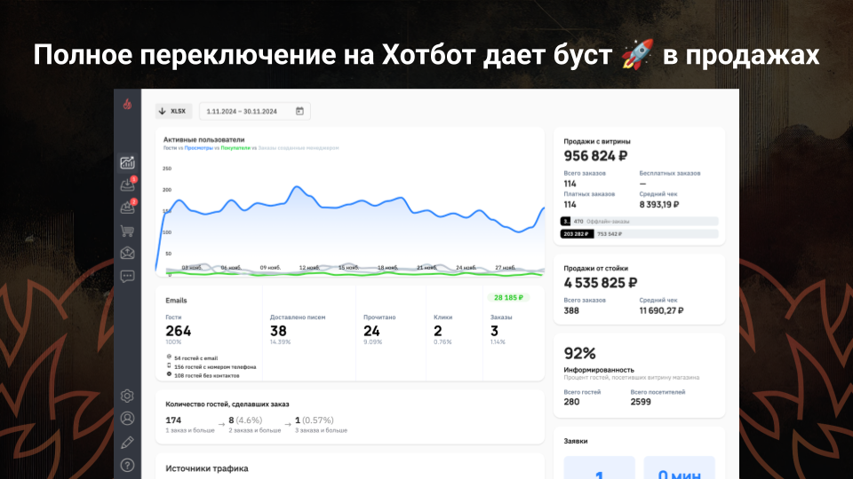Click the blue line chart peak area
The height and width of the screenshot is (479, 853).
click(x=297, y=187)
